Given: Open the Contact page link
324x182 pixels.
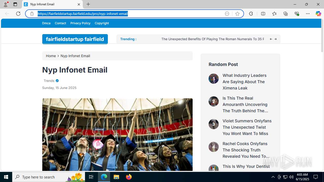Looking at the screenshot, I should [x=60, y=23].
